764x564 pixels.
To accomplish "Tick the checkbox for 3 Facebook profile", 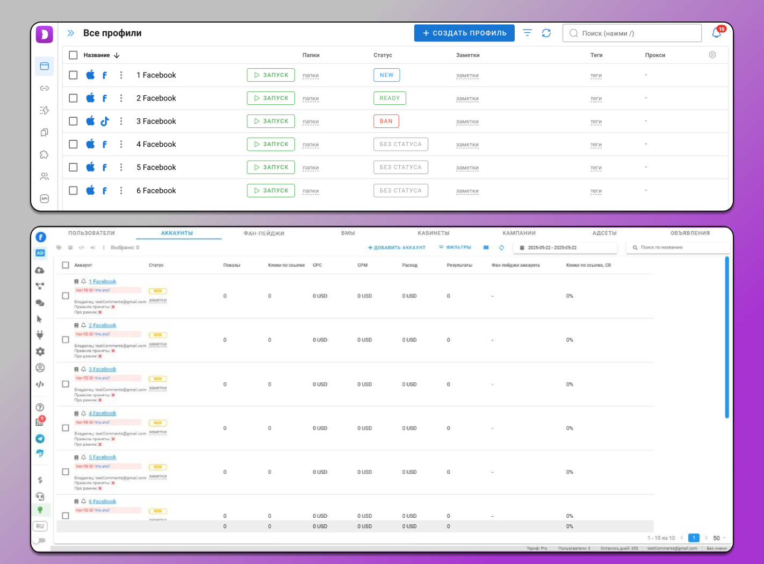I will pos(74,121).
